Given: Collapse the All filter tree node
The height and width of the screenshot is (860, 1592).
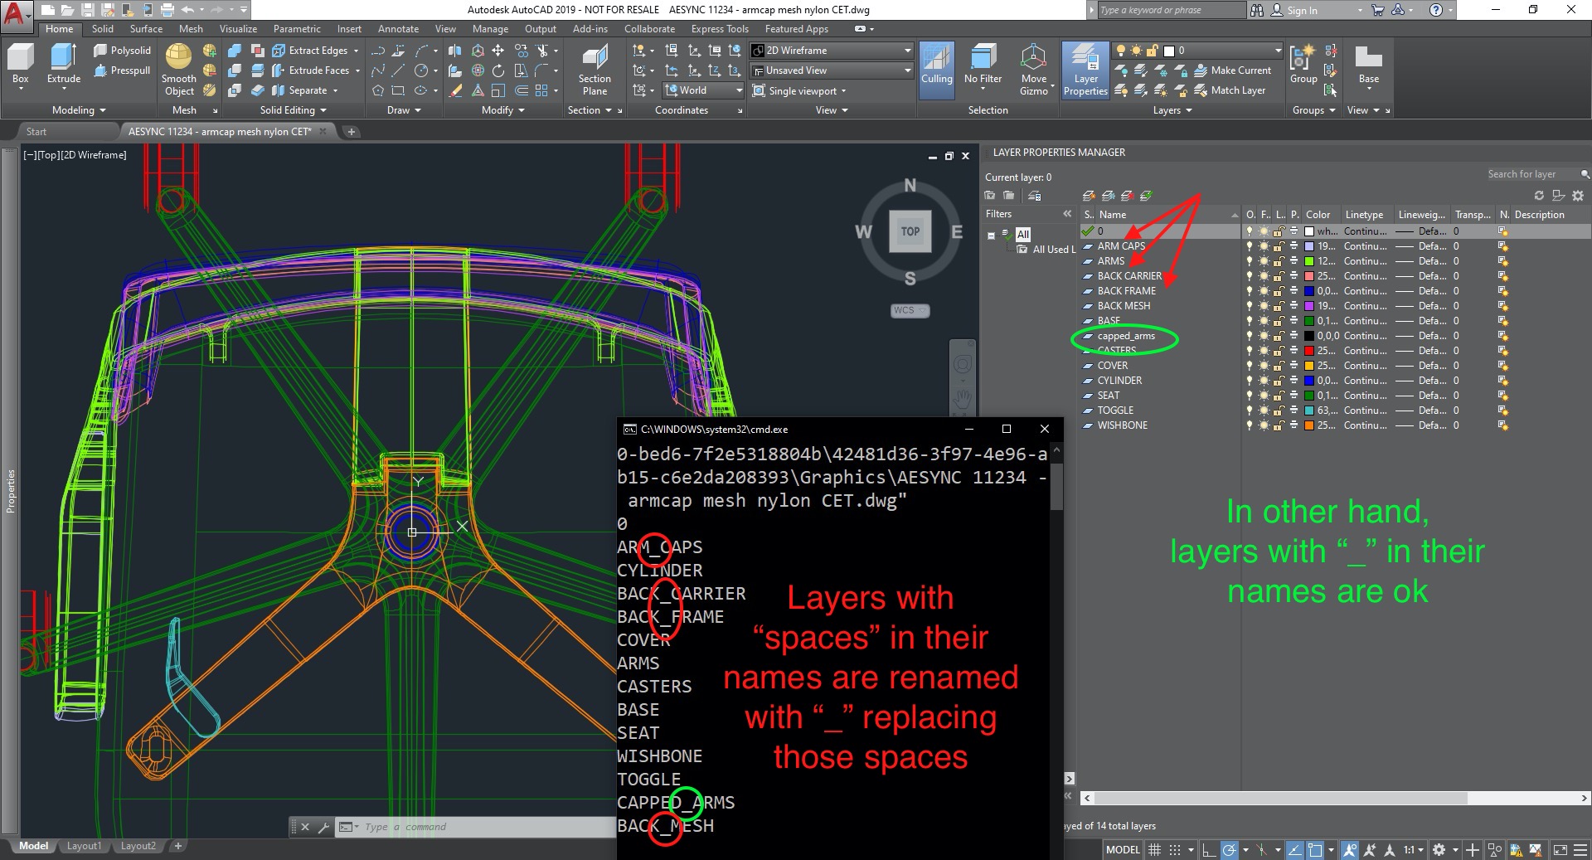Looking at the screenshot, I should (x=991, y=235).
